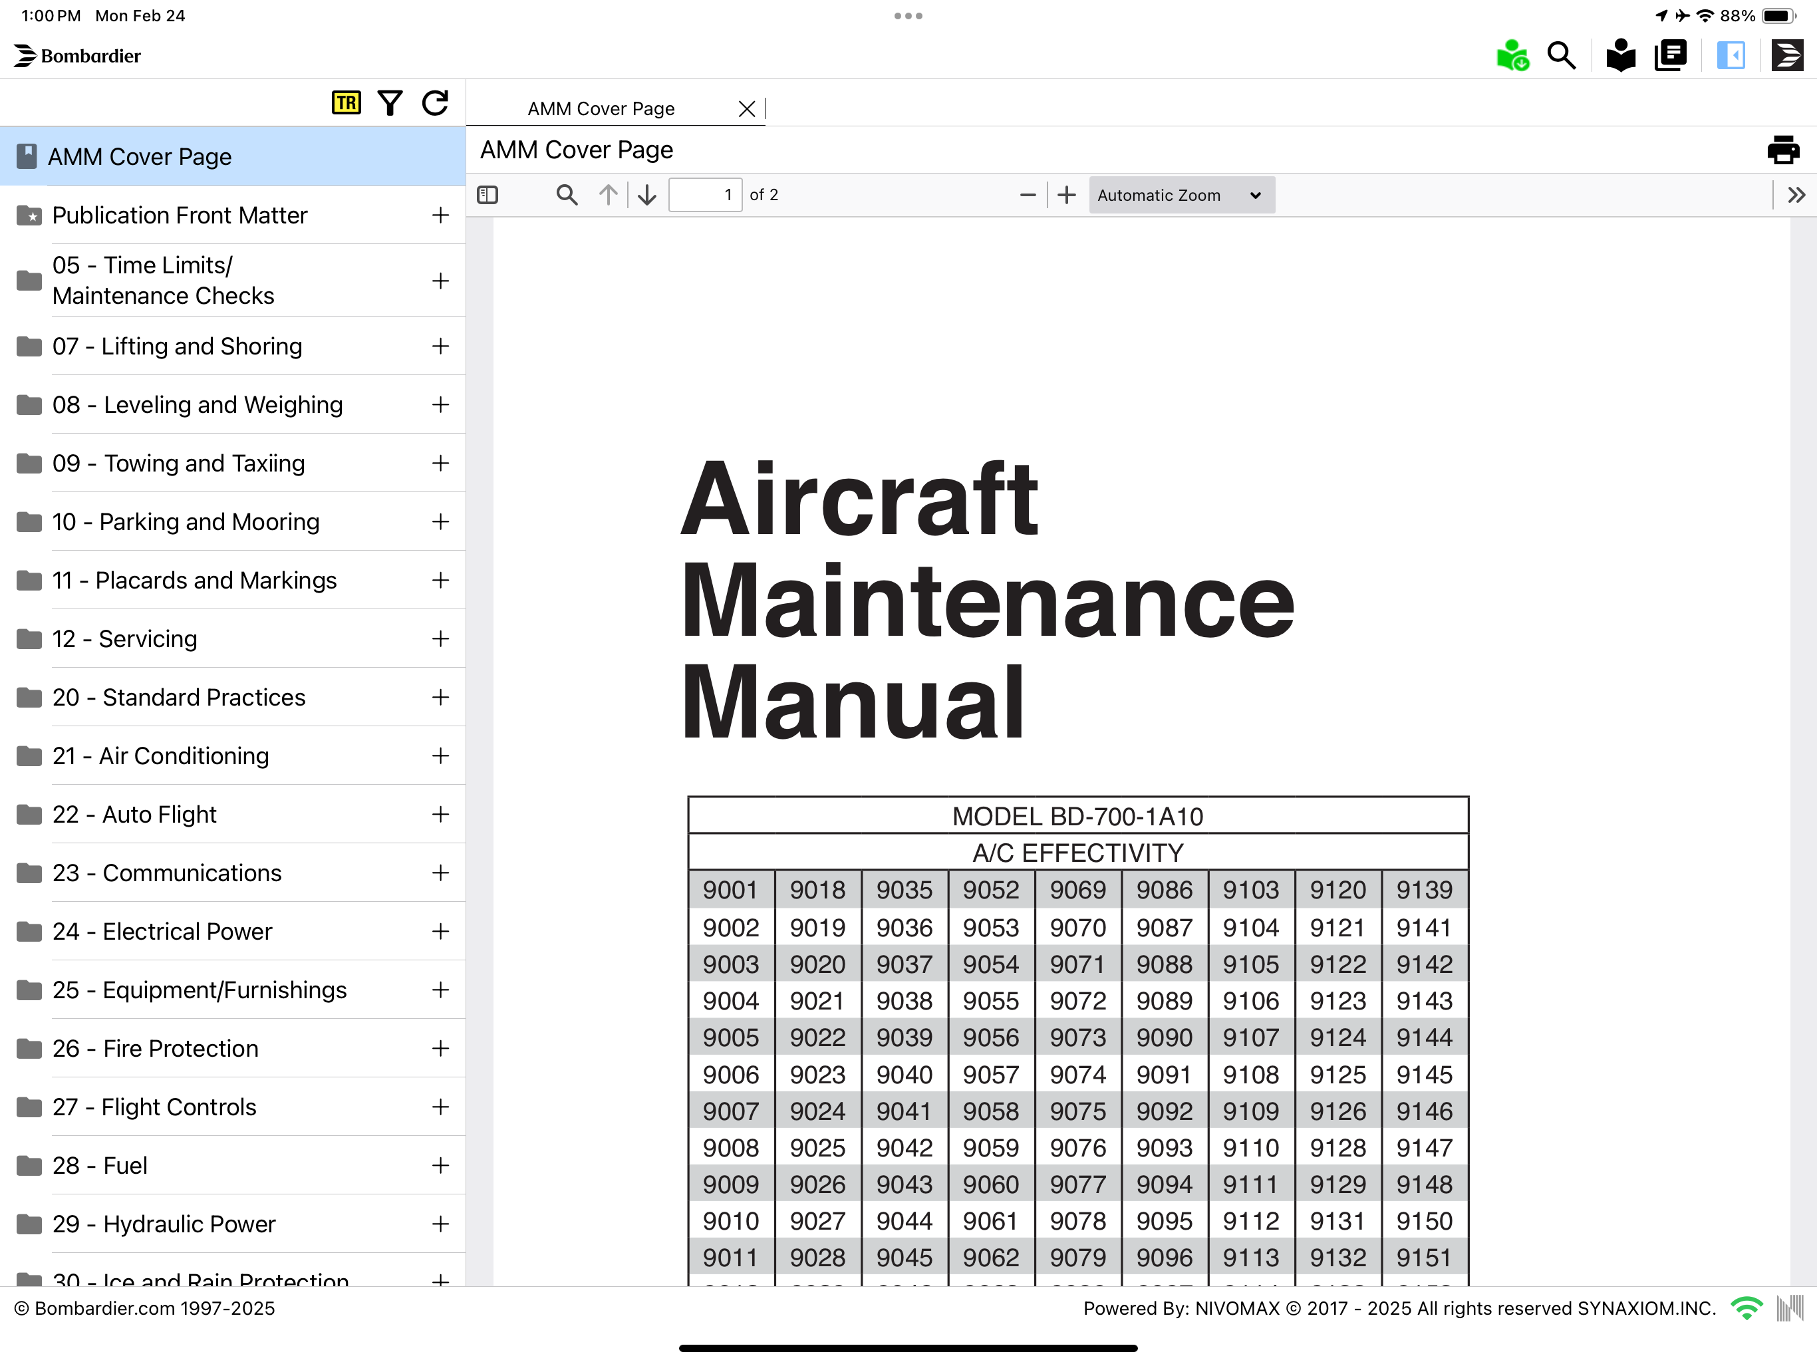Print the AMM Cover Page
Viewport: 1817px width, 1362px height.
1782,150
